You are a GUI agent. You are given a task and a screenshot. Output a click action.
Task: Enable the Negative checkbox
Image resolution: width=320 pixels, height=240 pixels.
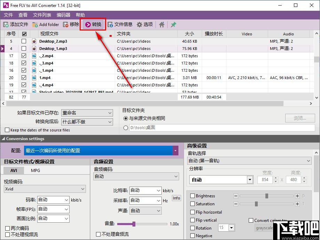click(x=192, y=236)
